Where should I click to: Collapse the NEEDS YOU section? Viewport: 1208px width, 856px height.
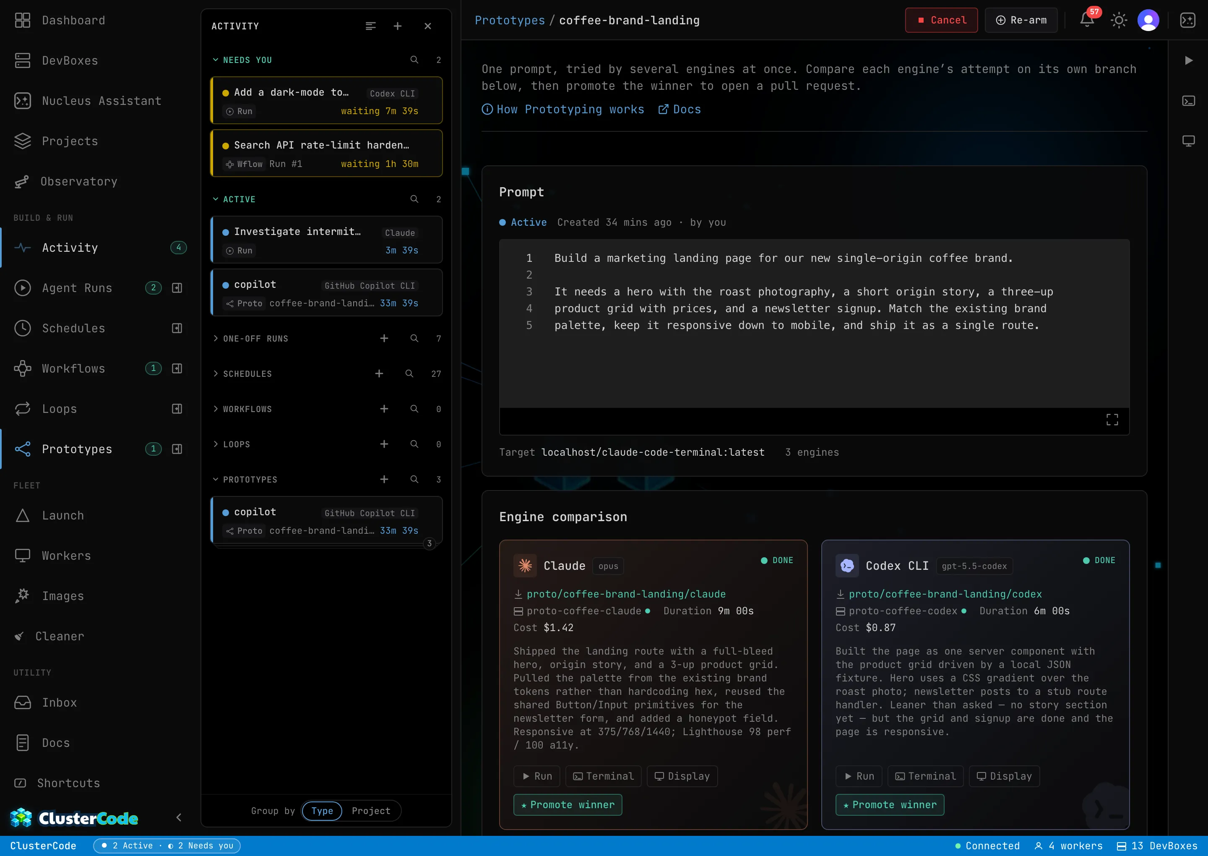pyautogui.click(x=242, y=60)
